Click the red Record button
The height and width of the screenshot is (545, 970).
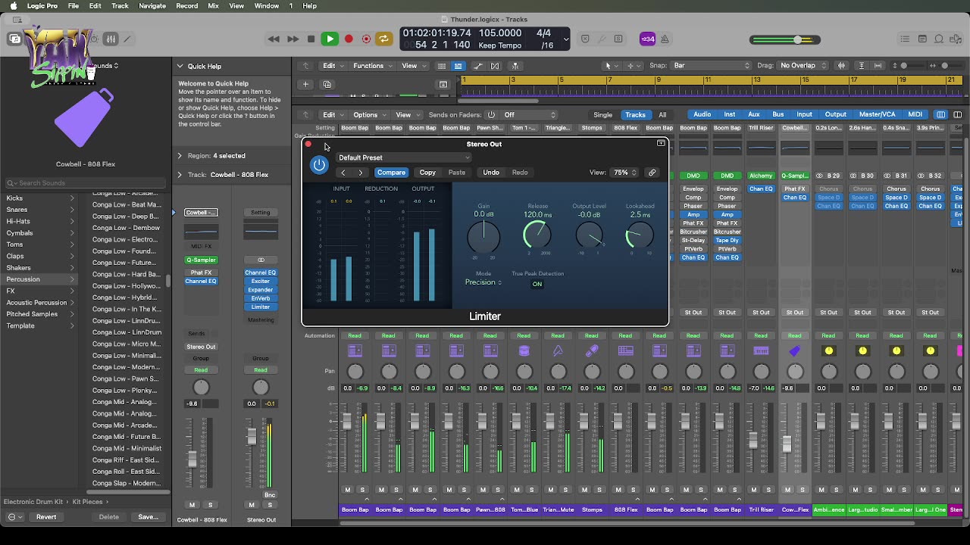click(349, 39)
